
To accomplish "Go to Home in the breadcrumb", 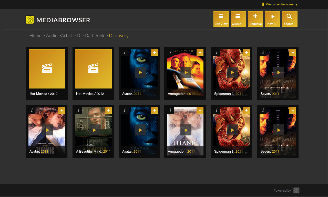I will (35, 36).
